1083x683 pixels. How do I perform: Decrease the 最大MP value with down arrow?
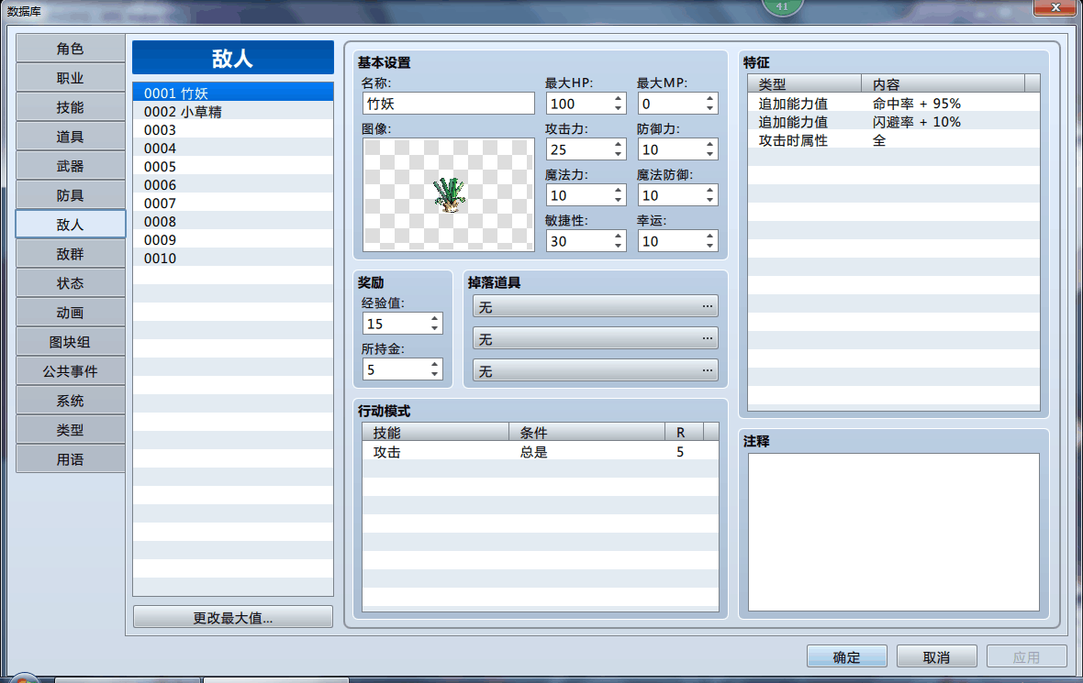pos(710,108)
